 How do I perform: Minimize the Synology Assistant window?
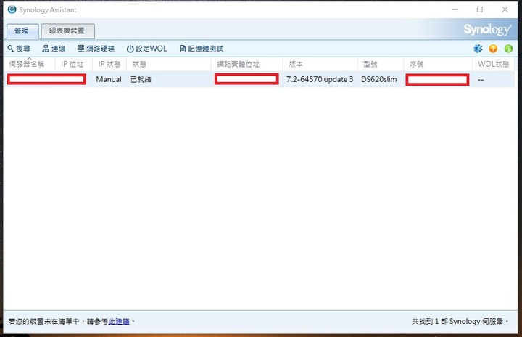coord(455,9)
